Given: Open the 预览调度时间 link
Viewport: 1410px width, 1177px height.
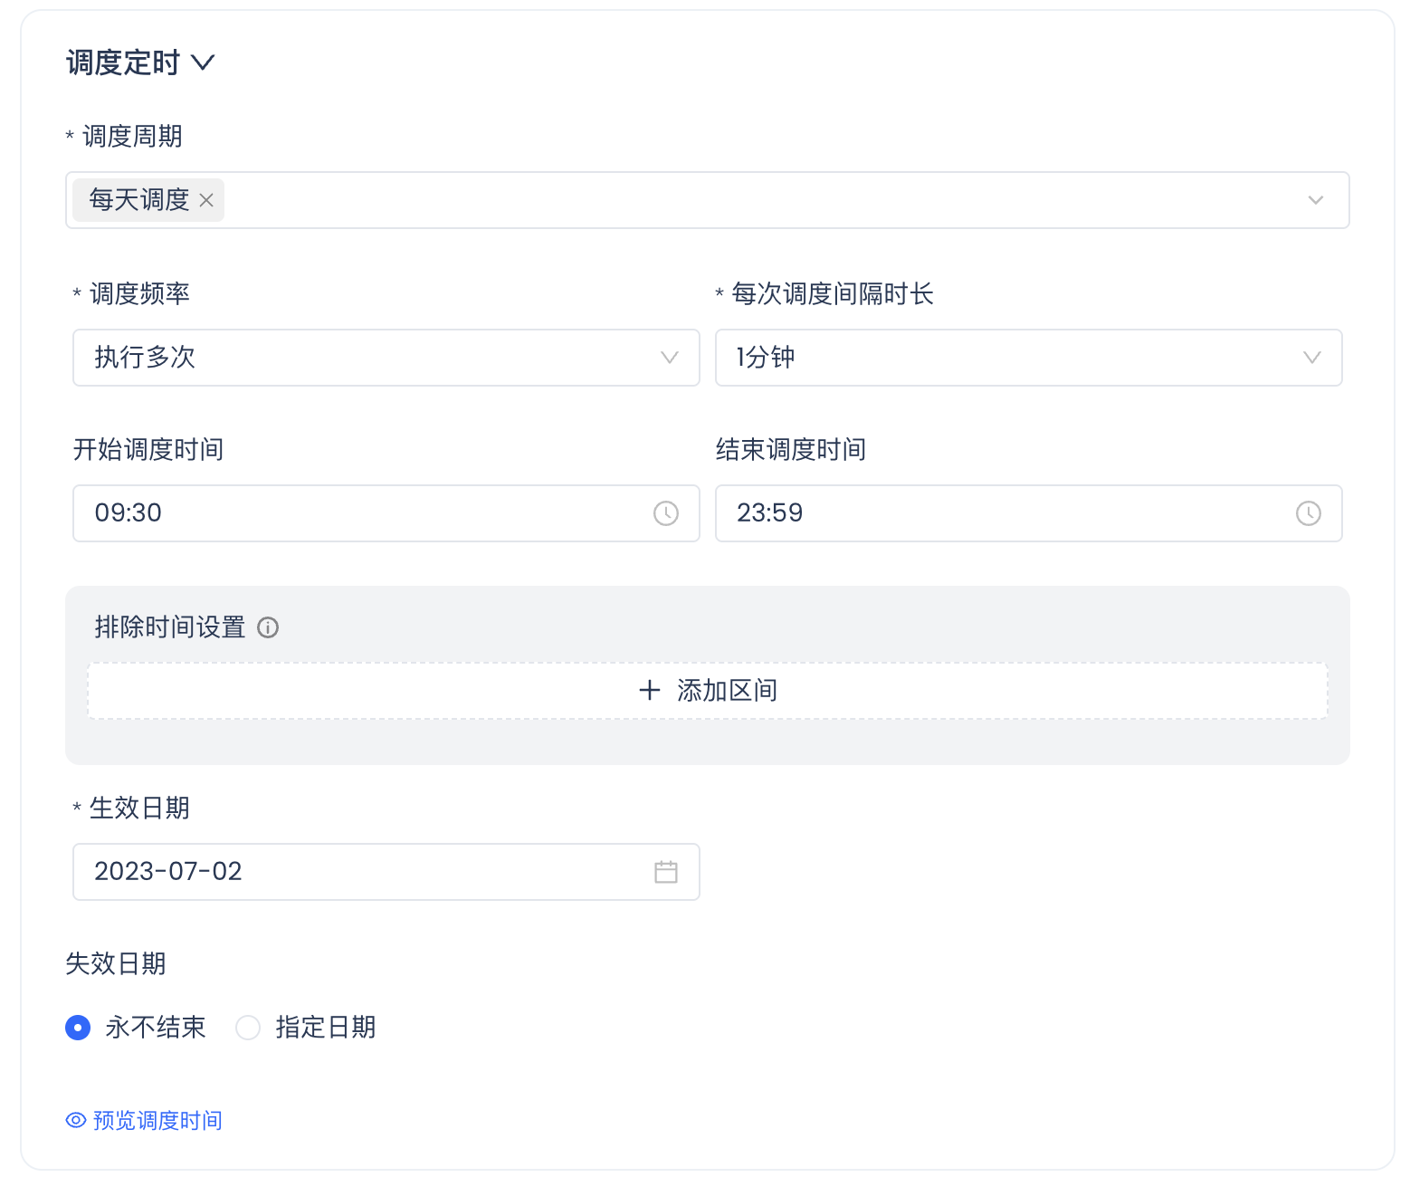Looking at the screenshot, I should (157, 1121).
